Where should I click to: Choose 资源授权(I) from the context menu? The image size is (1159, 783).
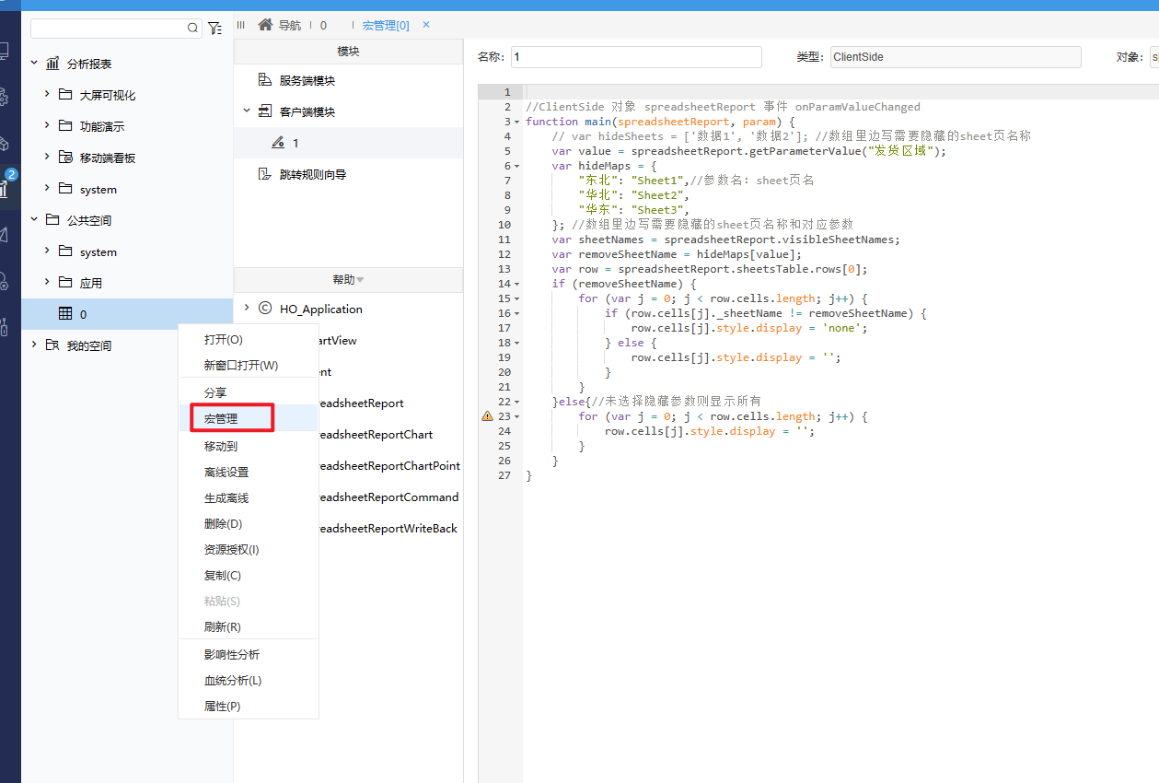click(x=232, y=549)
